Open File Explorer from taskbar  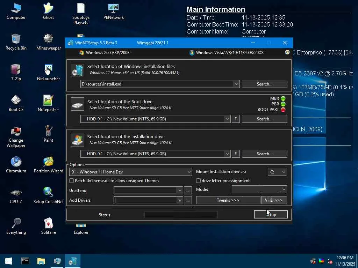pyautogui.click(x=41, y=261)
